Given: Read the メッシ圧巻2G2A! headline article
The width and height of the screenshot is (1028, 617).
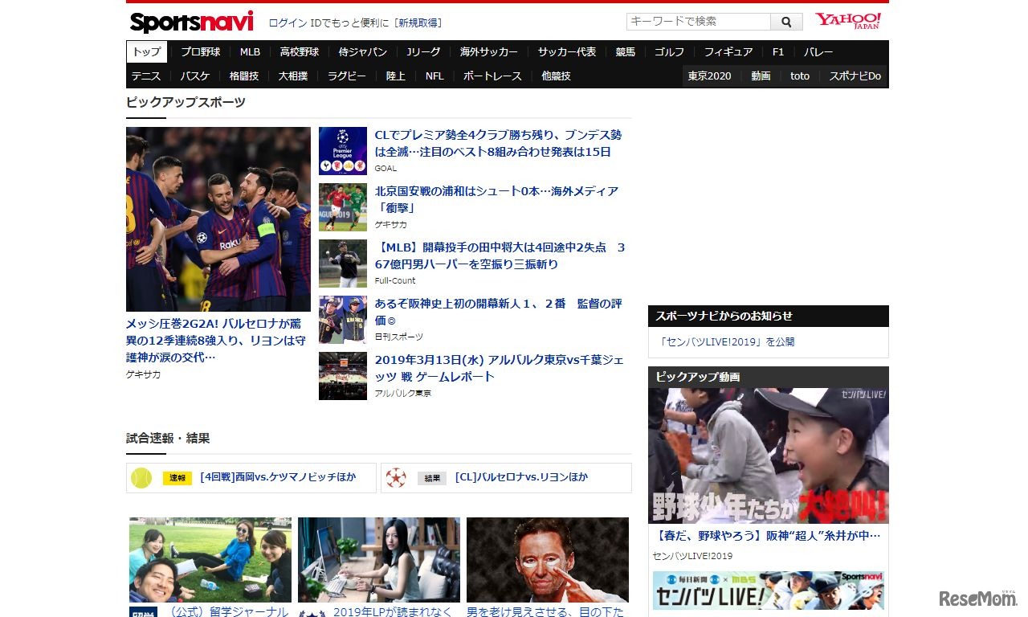Looking at the screenshot, I should (216, 340).
